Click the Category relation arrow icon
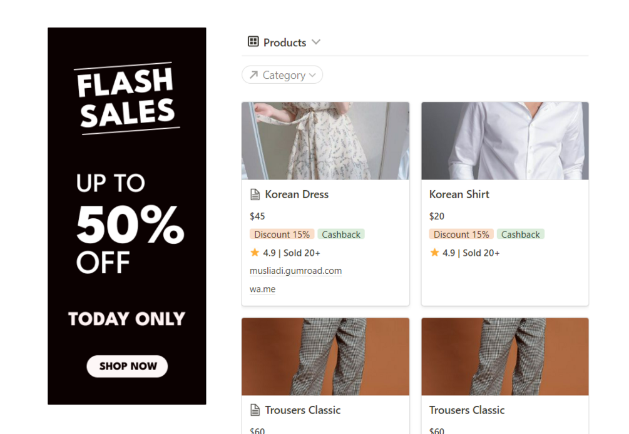Image resolution: width=629 pixels, height=434 pixels. [253, 75]
